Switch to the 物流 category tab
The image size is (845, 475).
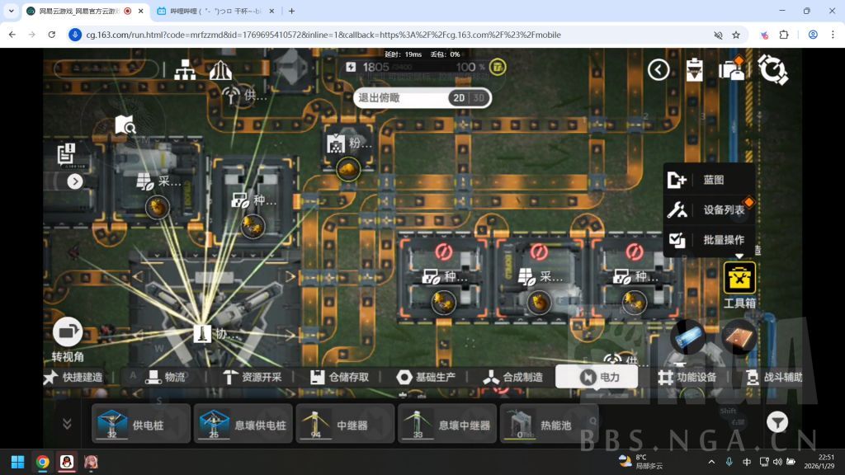click(x=165, y=377)
